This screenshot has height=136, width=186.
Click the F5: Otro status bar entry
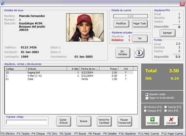click(x=52, y=134)
